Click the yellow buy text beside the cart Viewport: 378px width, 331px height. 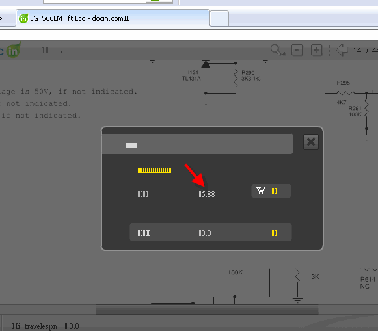(x=275, y=191)
